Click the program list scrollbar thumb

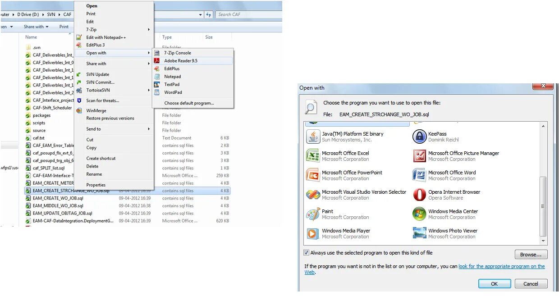[x=543, y=206]
